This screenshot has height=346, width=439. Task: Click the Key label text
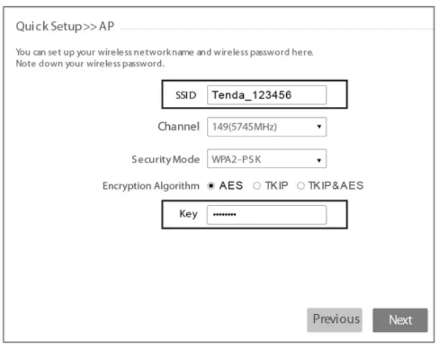(x=188, y=214)
